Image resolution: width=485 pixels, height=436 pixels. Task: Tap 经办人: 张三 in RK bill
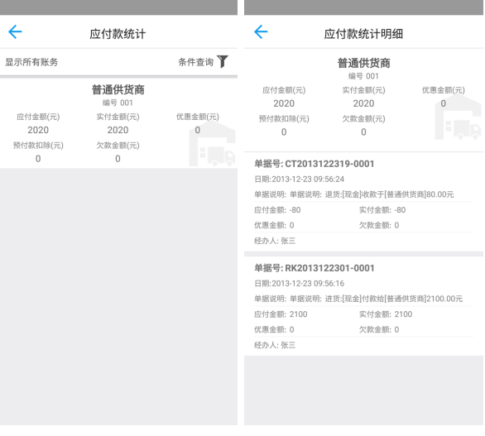pyautogui.click(x=275, y=345)
